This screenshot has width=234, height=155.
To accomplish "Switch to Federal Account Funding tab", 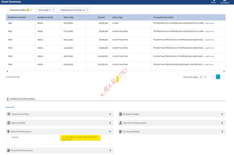I will click(72, 10).
